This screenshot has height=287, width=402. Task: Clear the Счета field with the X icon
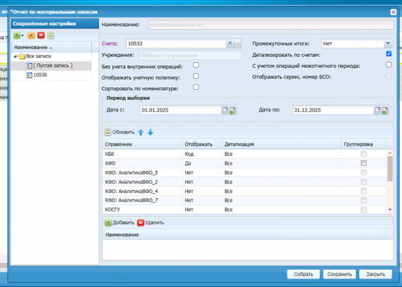tap(230, 43)
